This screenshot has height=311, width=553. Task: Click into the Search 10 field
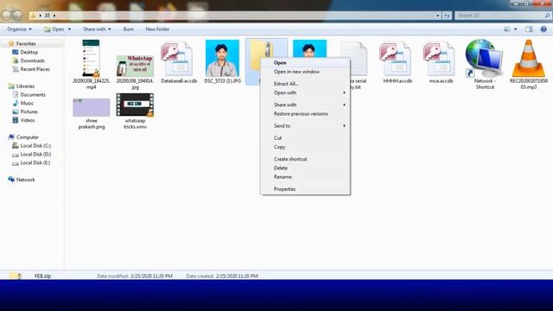pyautogui.click(x=503, y=16)
